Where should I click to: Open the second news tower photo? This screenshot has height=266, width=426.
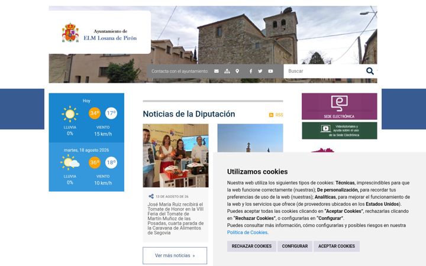tap(250, 138)
